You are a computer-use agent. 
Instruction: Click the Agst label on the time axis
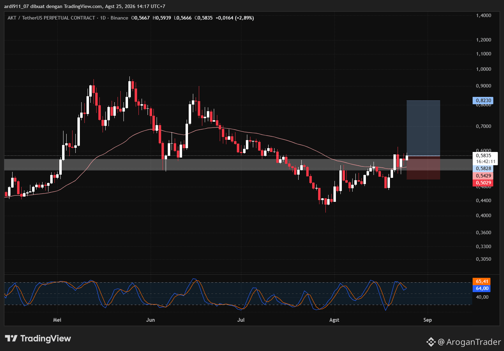coord(334,320)
